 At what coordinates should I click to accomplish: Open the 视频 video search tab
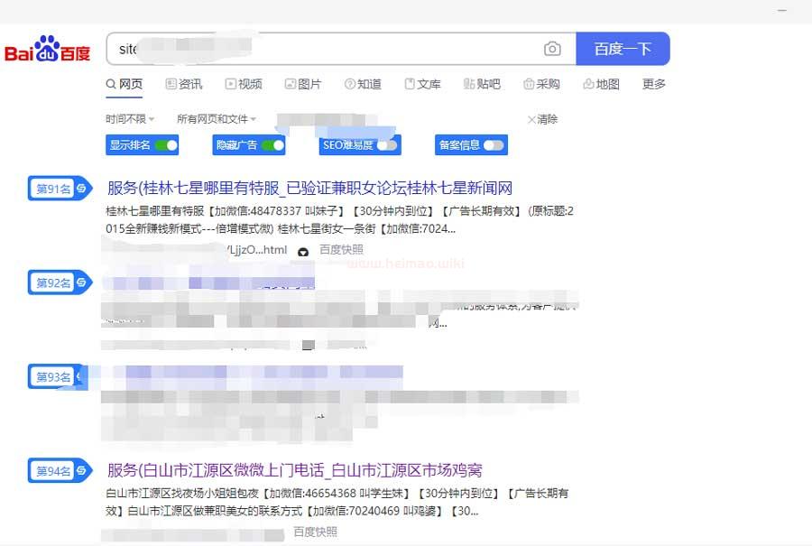[244, 84]
